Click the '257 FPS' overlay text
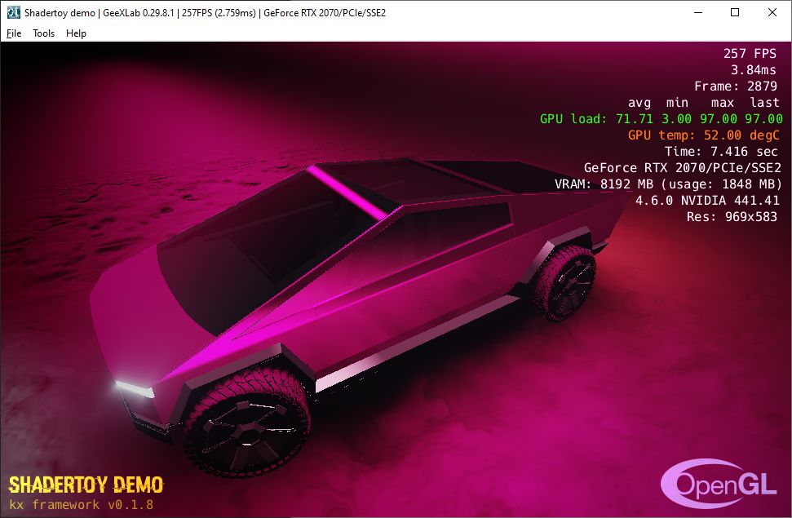Screen dimensions: 792x518 [750, 54]
